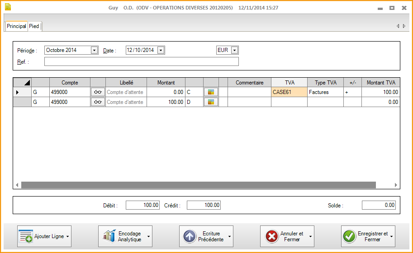
Task: Open the grid icon in first entry row
Action: [211, 92]
